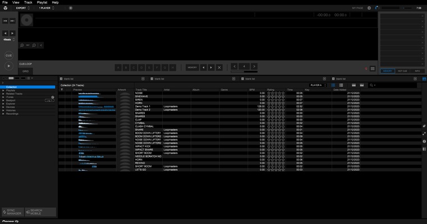This screenshot has width=427, height=224.
Task: Open the Playlist menu
Action: coord(42,2)
